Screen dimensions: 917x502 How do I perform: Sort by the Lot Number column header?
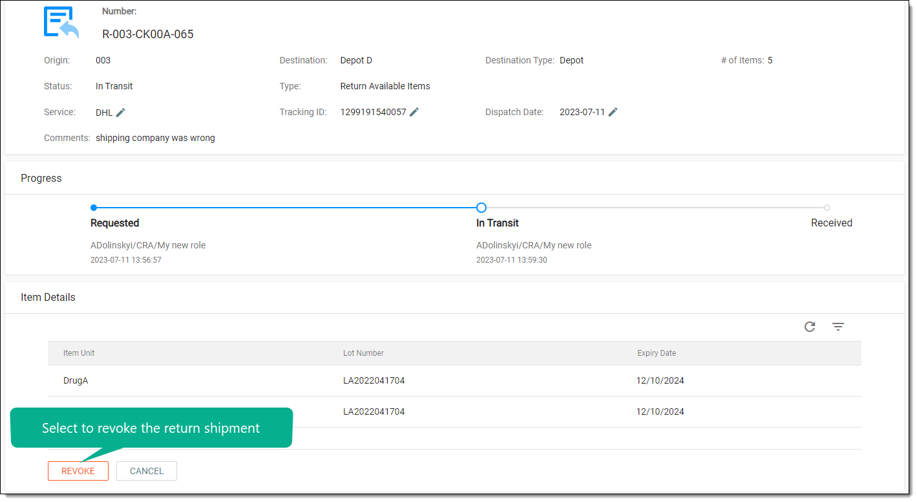click(363, 353)
